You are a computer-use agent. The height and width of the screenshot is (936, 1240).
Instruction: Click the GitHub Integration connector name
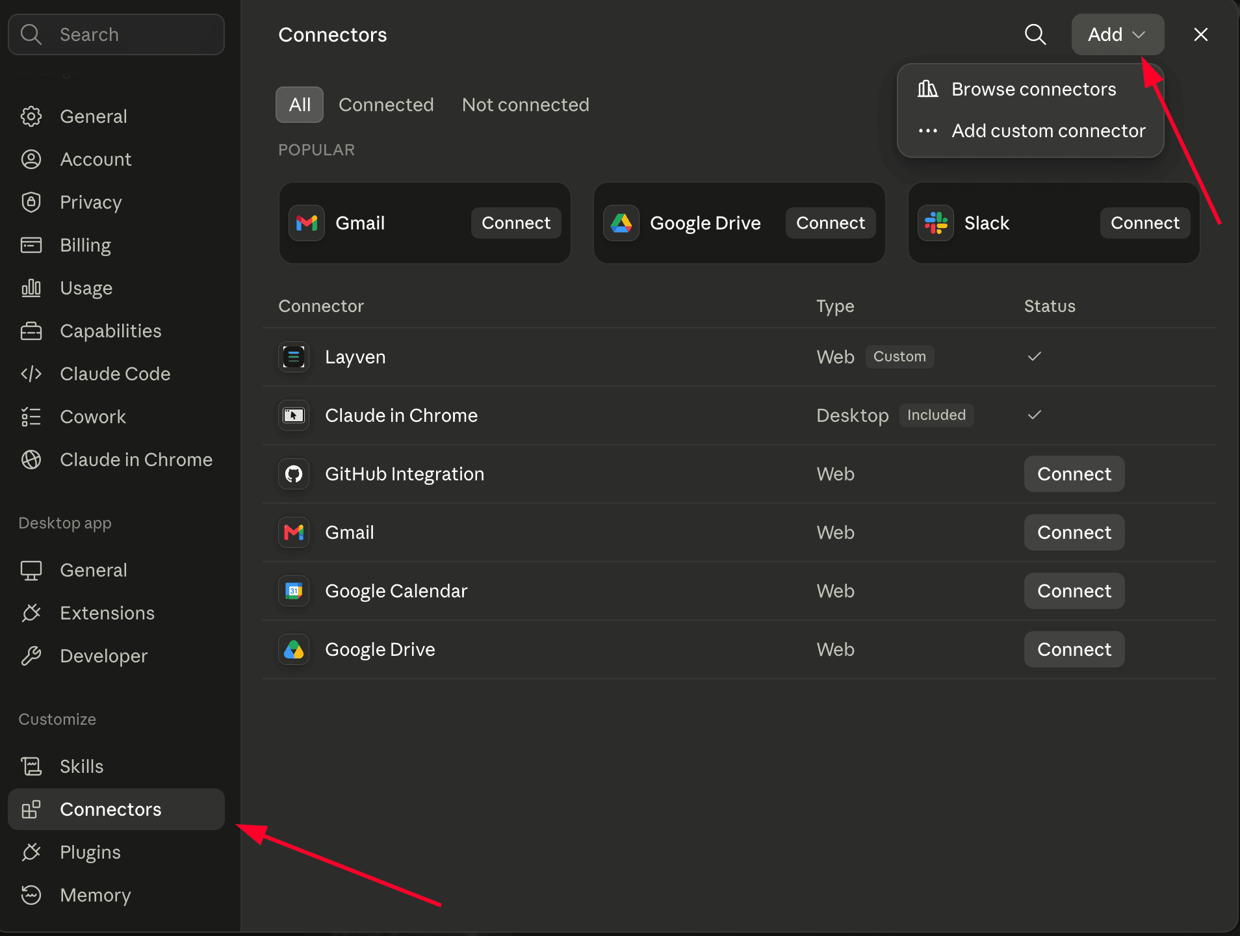(404, 474)
